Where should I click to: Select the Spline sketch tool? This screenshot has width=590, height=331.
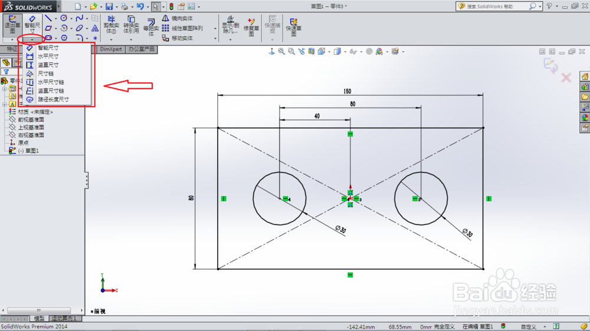pos(80,18)
